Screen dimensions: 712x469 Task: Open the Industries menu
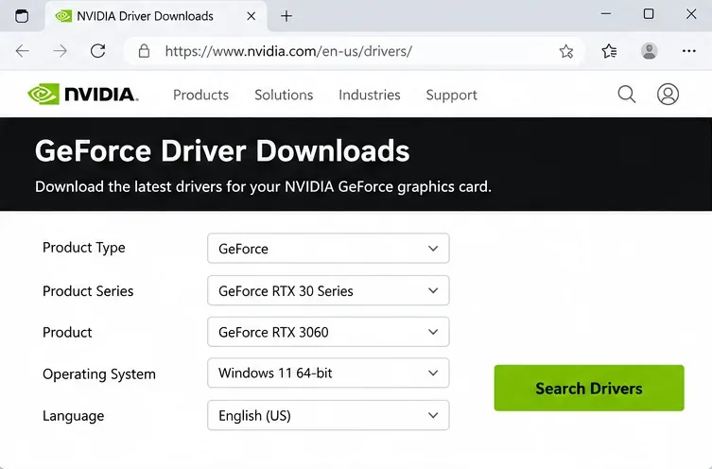tap(370, 95)
